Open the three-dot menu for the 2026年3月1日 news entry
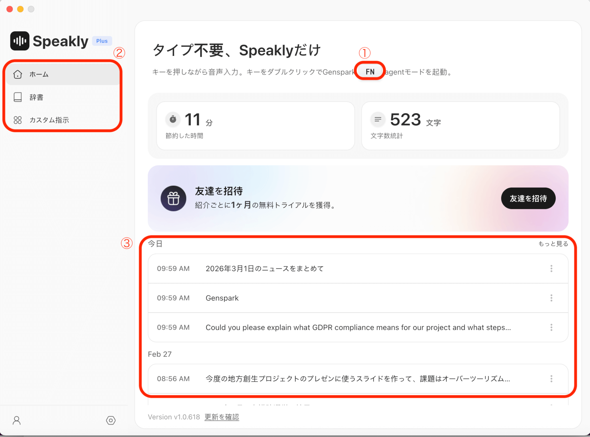Viewport: 590px width, 437px height. 551,269
